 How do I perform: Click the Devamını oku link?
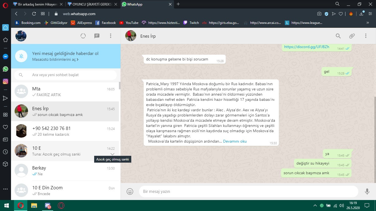pos(235,141)
